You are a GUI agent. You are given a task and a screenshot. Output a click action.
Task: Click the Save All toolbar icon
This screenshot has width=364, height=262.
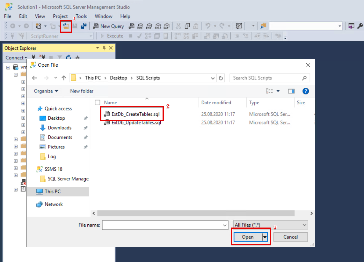click(x=84, y=26)
